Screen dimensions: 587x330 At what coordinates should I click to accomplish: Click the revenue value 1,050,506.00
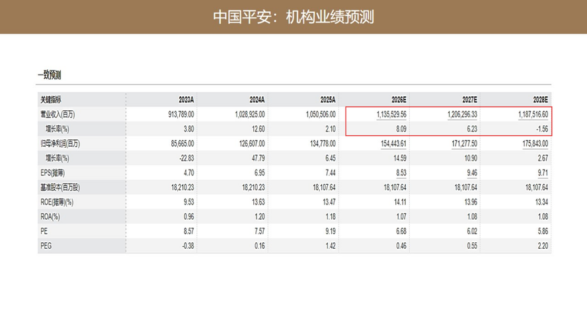click(321, 114)
